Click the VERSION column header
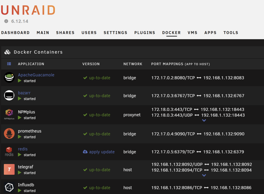The height and width of the screenshot is (194, 264). 91,64
